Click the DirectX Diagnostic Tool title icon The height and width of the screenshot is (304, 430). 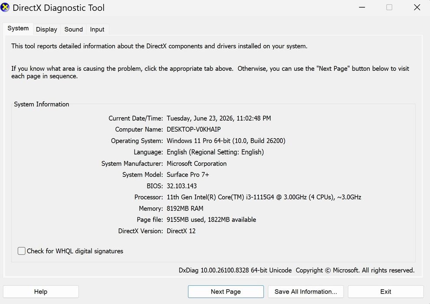pos(5,7)
